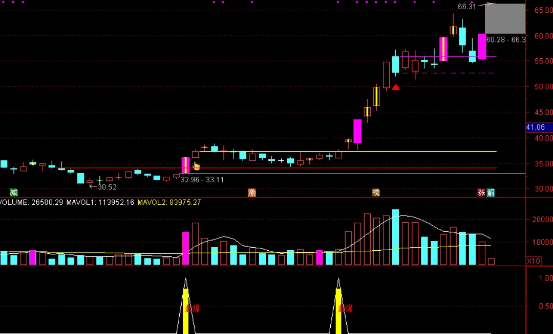Click the magenta volume bar under first 起爆
The height and width of the screenshot is (334, 553).
[185, 248]
